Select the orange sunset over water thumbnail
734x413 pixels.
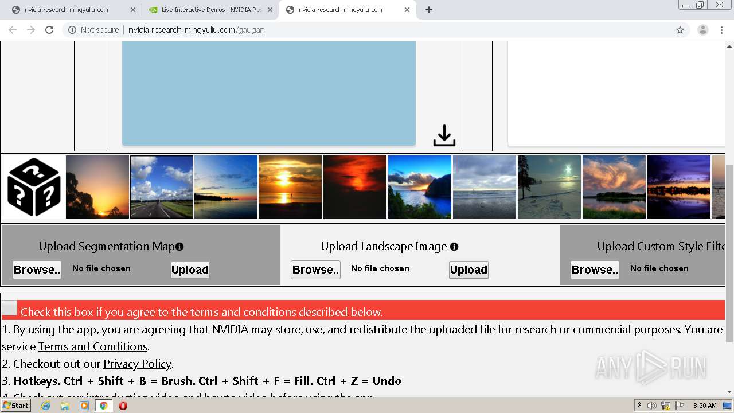click(x=290, y=187)
